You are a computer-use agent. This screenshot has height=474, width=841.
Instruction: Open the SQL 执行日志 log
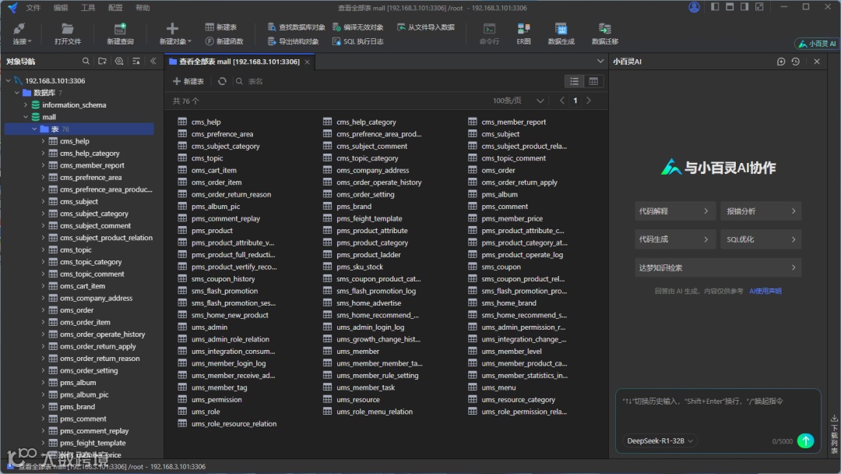(357, 41)
